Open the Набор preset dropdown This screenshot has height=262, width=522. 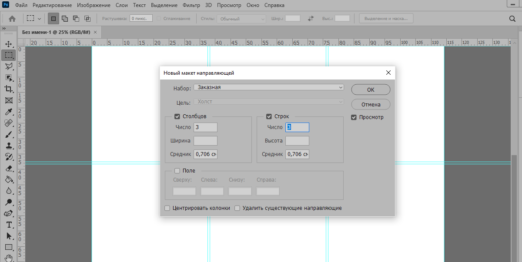coord(268,87)
